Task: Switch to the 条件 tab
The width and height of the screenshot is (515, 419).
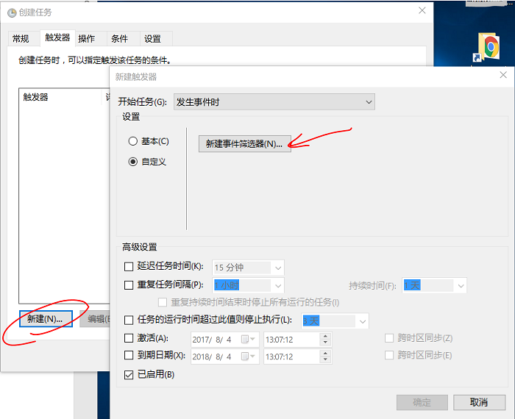Action: 119,38
